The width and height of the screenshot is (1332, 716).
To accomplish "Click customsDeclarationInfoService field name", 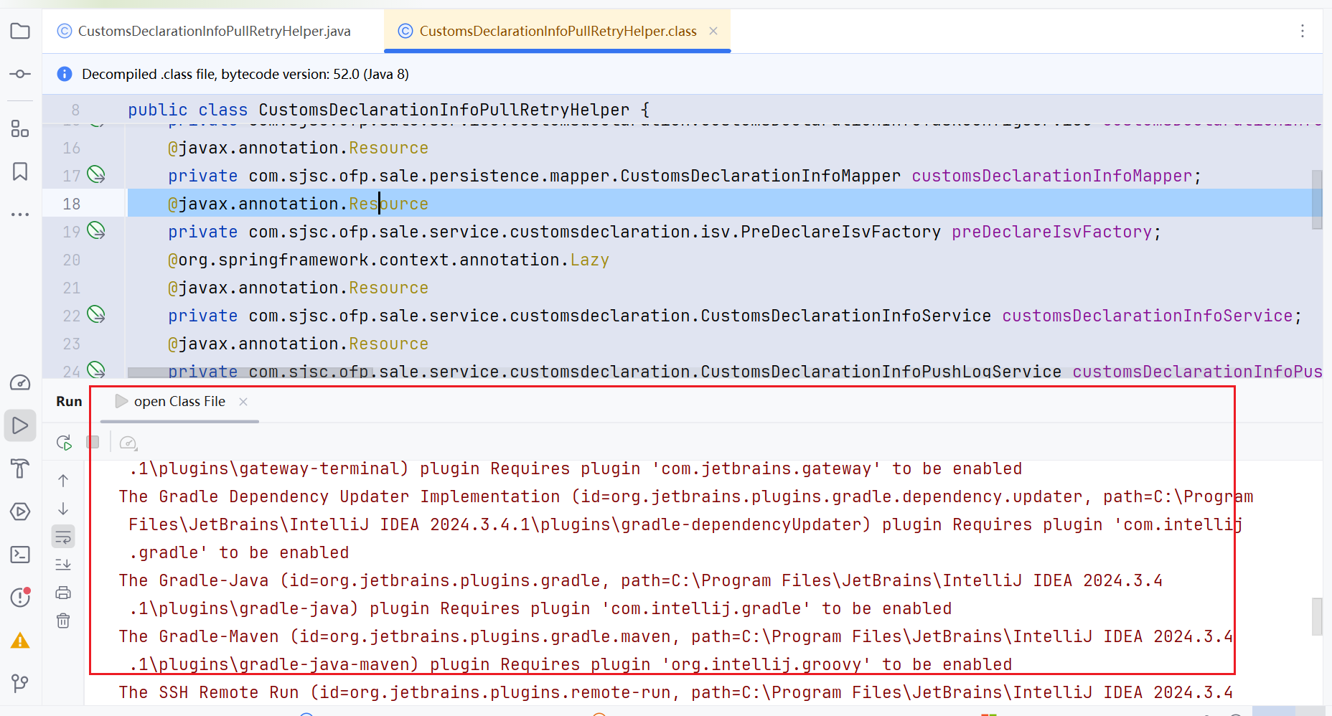I will point(1147,316).
